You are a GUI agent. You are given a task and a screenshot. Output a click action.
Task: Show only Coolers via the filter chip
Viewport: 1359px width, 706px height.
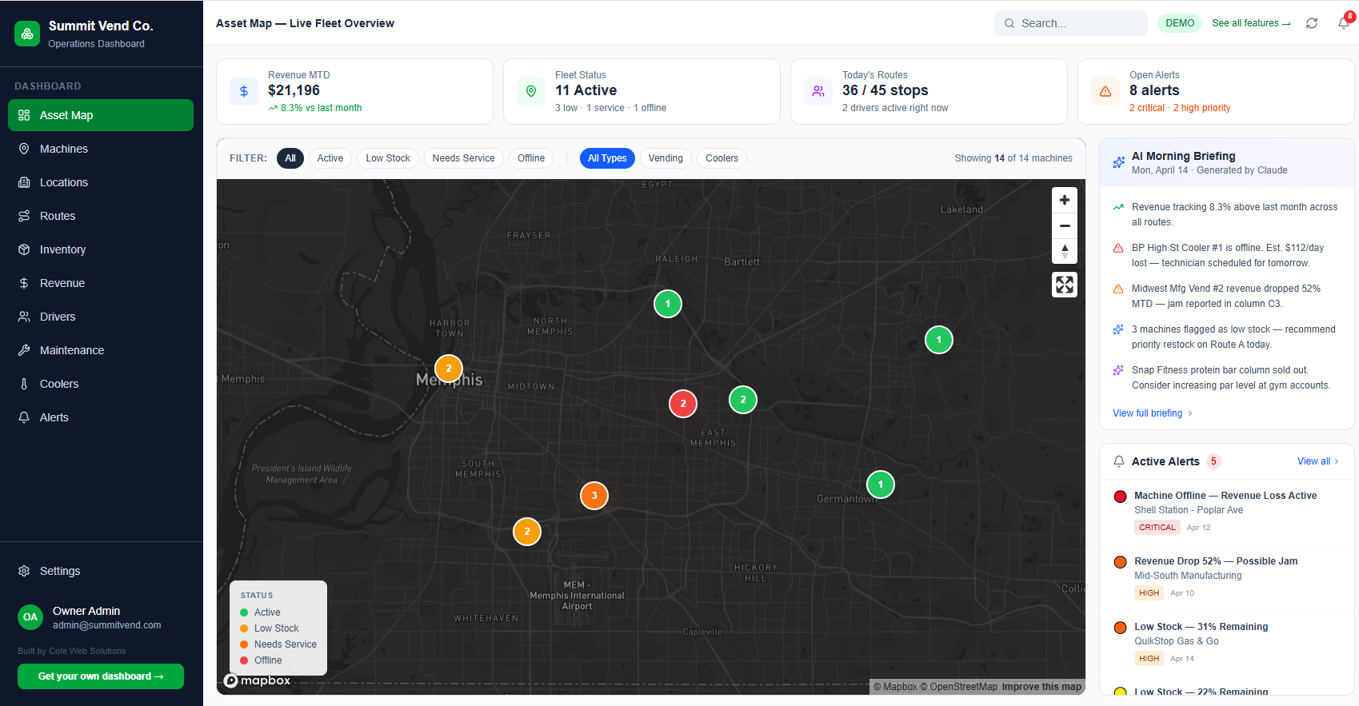[x=722, y=158]
